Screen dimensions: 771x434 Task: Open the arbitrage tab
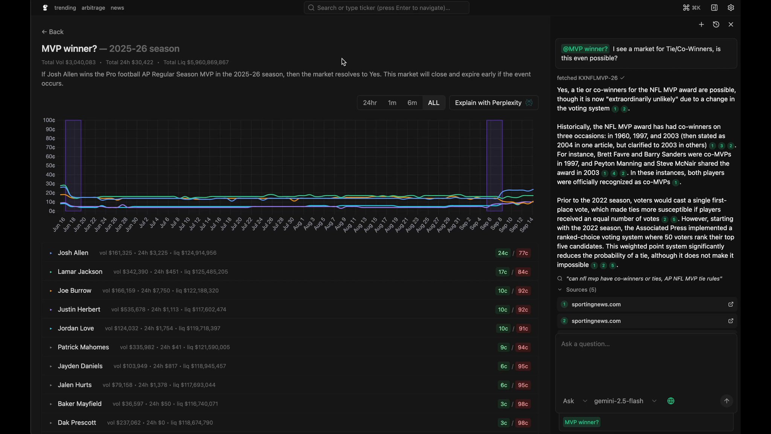click(x=93, y=8)
